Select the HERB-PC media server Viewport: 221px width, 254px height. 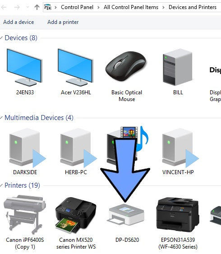click(x=76, y=152)
